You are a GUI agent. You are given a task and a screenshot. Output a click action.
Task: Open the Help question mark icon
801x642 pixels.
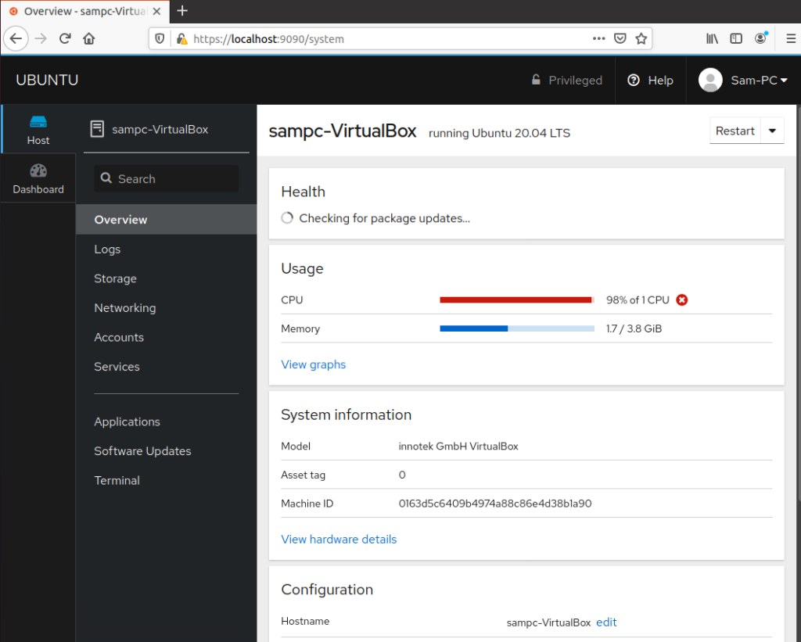coord(633,80)
